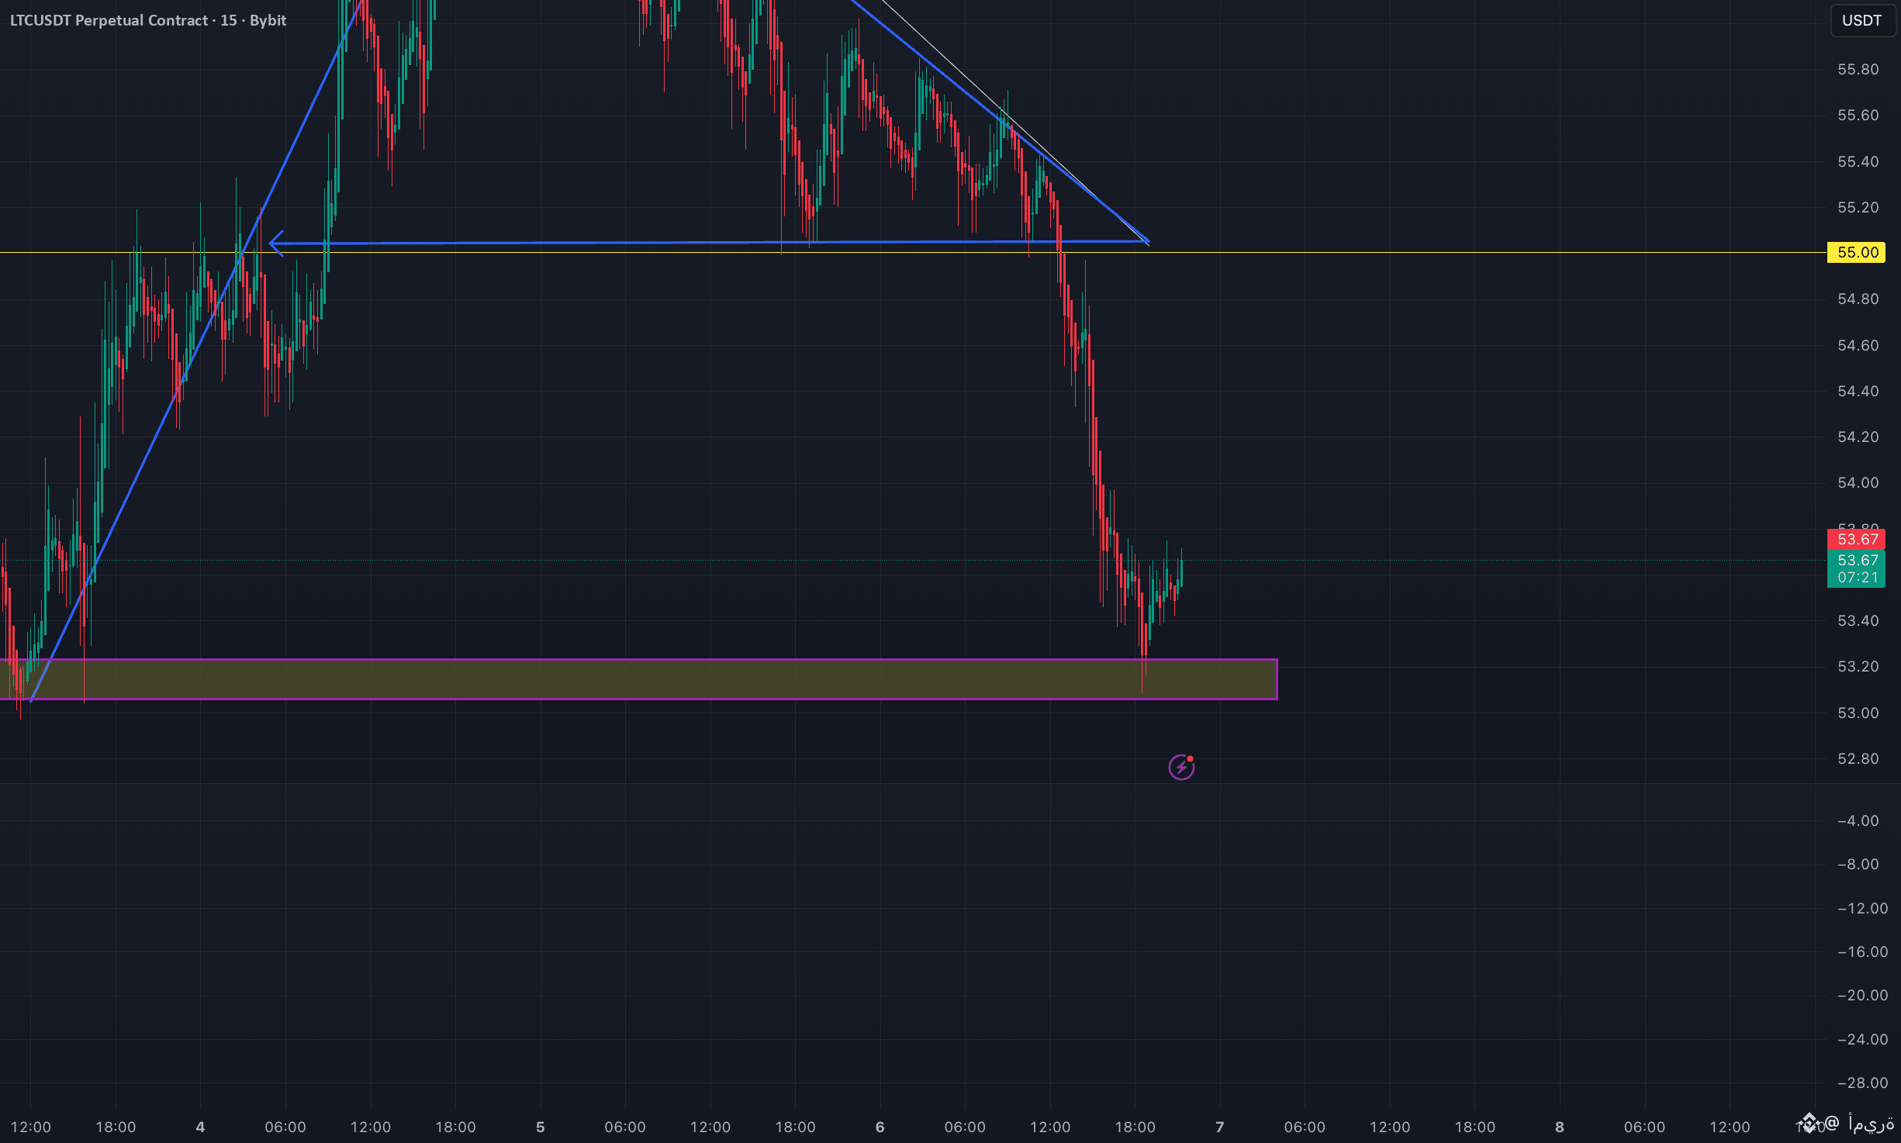Click day 6 on the time axis

coord(880,1127)
